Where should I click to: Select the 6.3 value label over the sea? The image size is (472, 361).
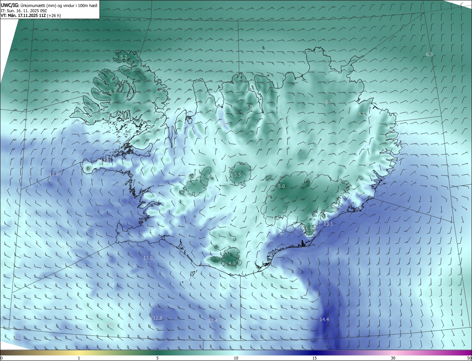(x=429, y=54)
